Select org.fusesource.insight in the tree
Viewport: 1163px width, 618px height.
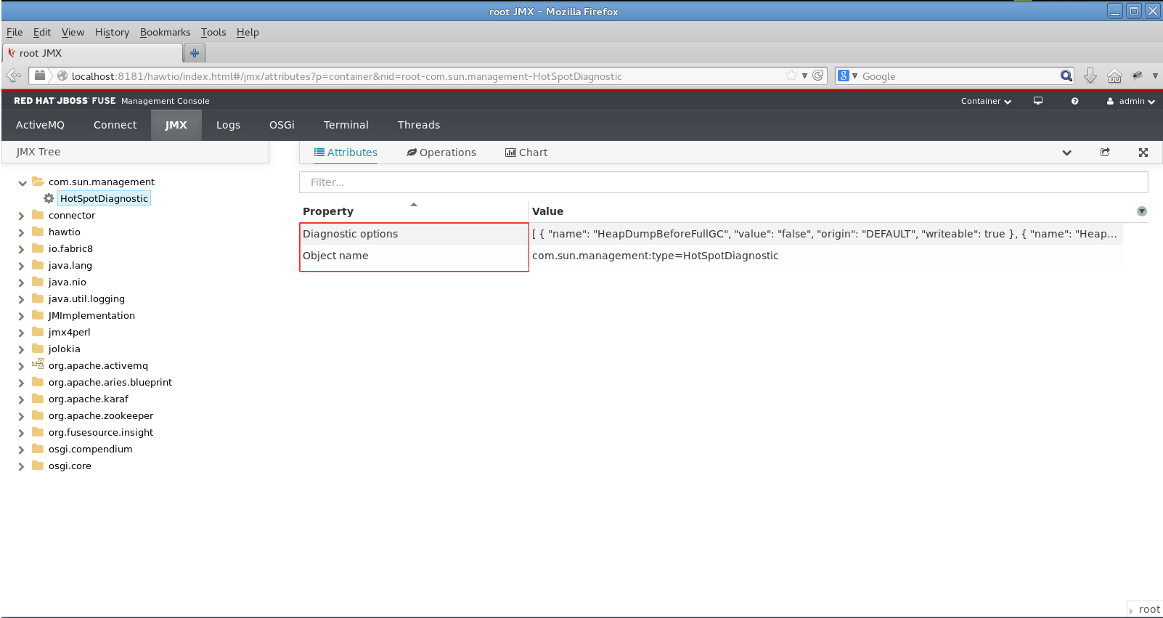point(101,432)
